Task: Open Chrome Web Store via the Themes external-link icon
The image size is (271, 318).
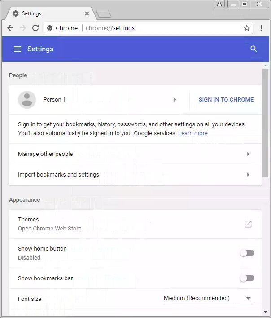Action: click(248, 224)
